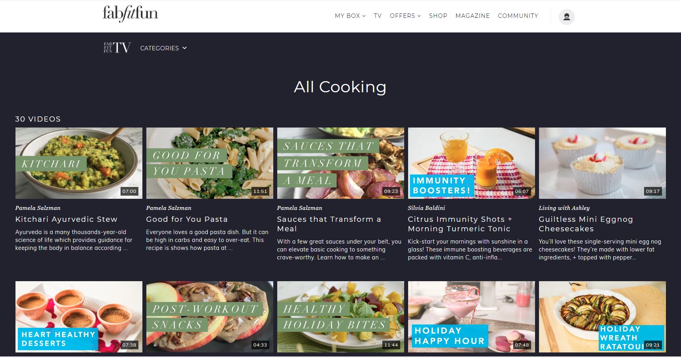
Task: Visit the Magazine page
Action: click(472, 16)
